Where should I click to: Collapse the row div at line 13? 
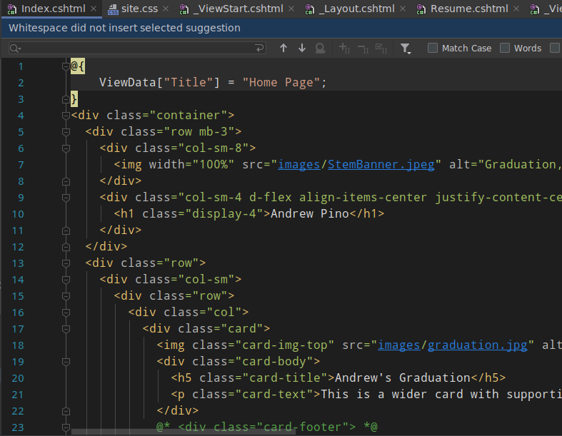[x=66, y=263]
